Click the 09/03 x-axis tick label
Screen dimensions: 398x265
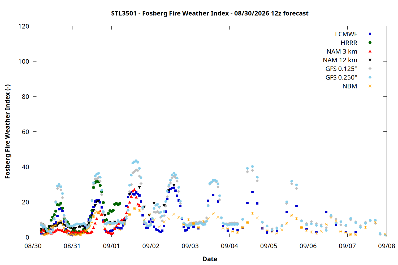pyautogui.click(x=190, y=246)
